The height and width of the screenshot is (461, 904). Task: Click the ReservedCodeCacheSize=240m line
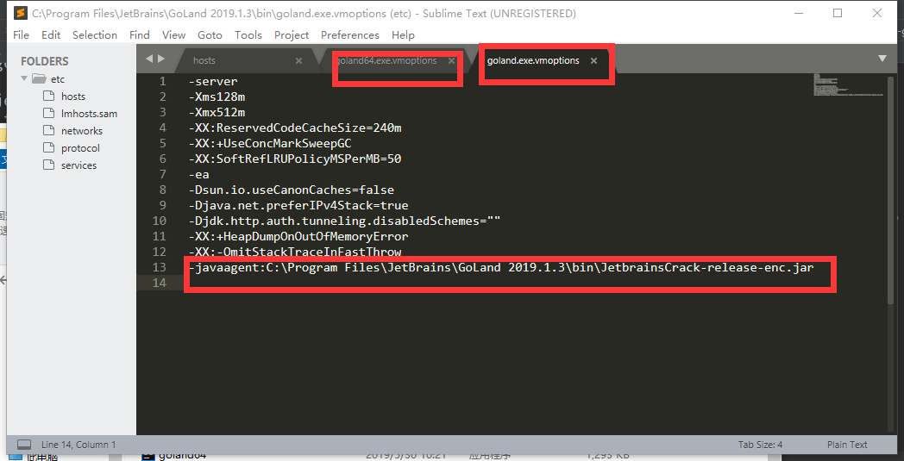[295, 128]
